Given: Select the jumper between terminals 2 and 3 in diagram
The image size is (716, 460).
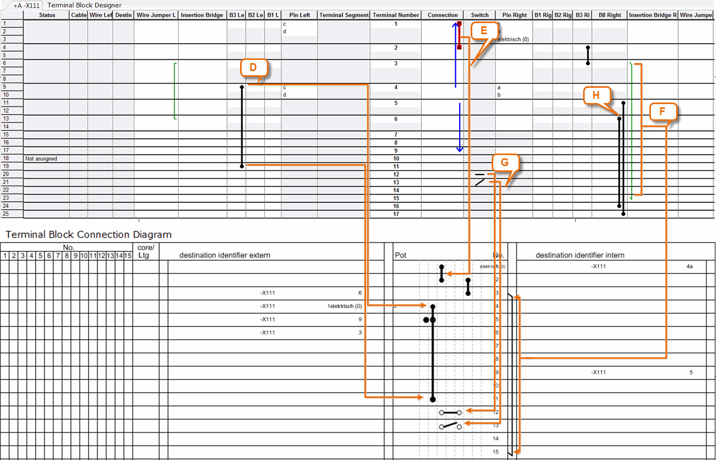Looking at the screenshot, I should click(468, 287).
